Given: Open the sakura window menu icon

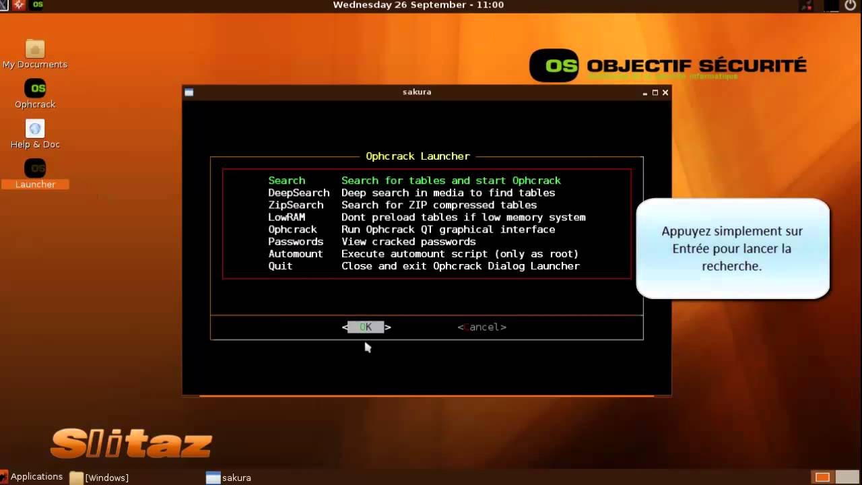Looking at the screenshot, I should pos(189,92).
